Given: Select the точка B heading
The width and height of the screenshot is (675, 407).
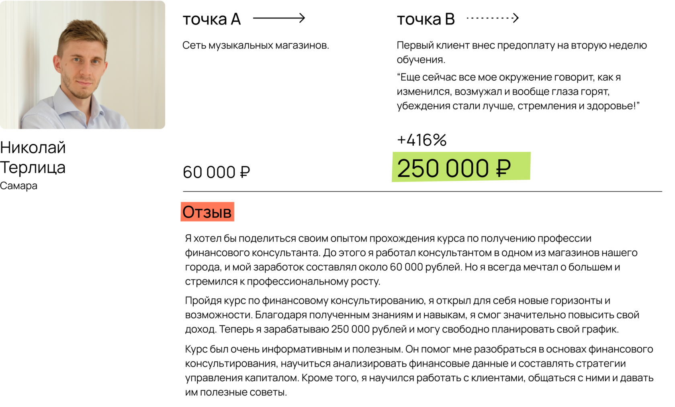Looking at the screenshot, I should coord(426,19).
